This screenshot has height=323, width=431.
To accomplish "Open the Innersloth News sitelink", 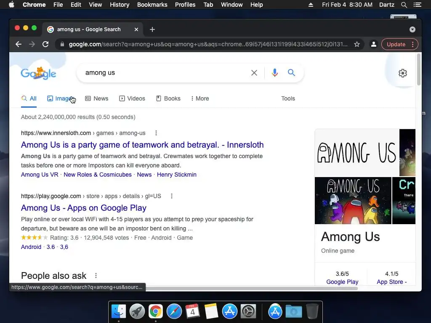I will click(144, 175).
